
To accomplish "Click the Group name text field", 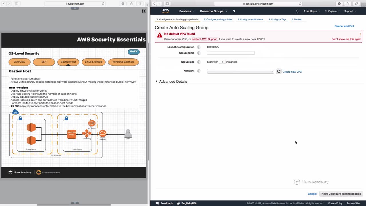I will click(x=231, y=53).
